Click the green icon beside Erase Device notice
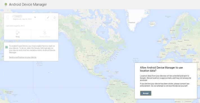The image size is (200, 103). pos(6,47)
